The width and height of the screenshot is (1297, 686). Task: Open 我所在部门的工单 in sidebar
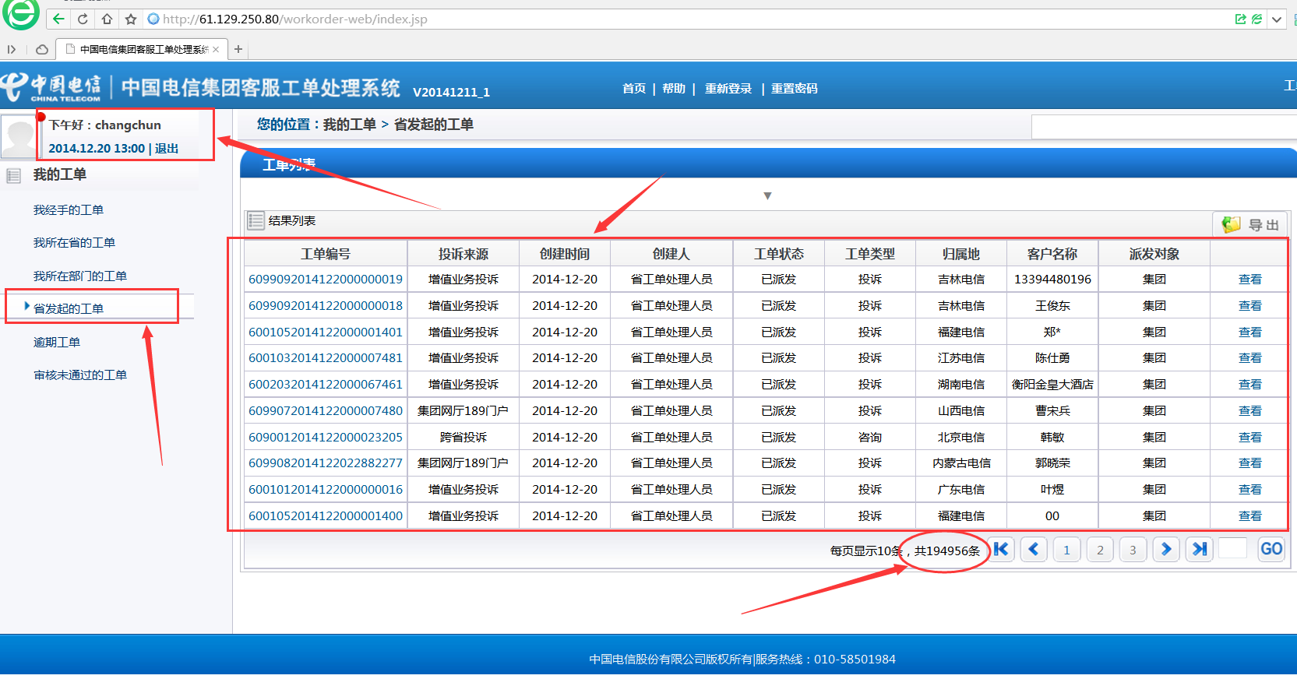click(80, 276)
